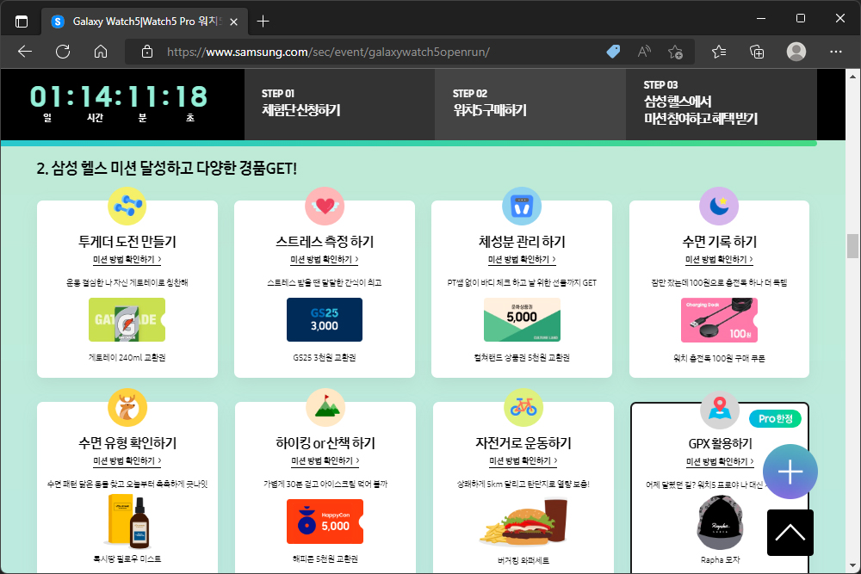Open the tab actions menu icon
The width and height of the screenshot is (861, 574).
point(22,22)
